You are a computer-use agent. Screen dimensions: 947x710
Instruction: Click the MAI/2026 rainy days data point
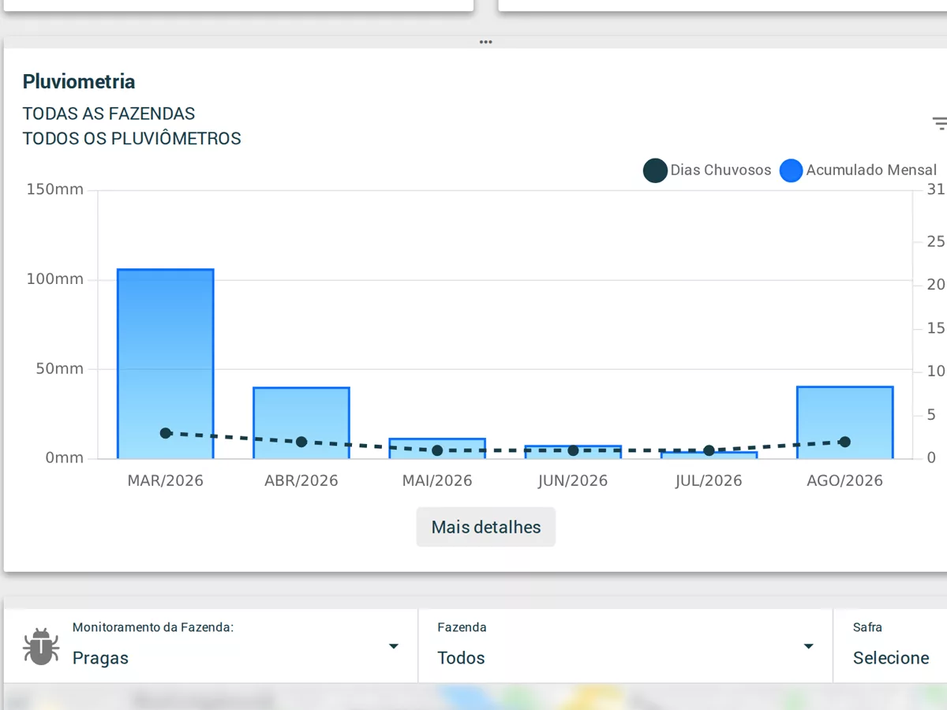[437, 450]
